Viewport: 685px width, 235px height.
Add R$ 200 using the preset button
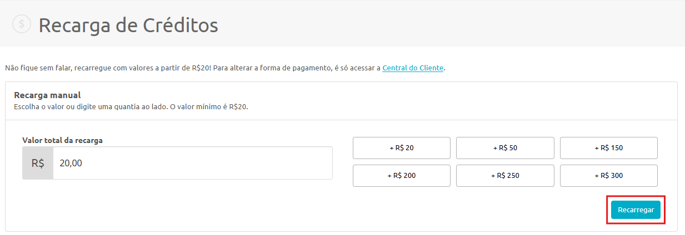[x=402, y=176]
